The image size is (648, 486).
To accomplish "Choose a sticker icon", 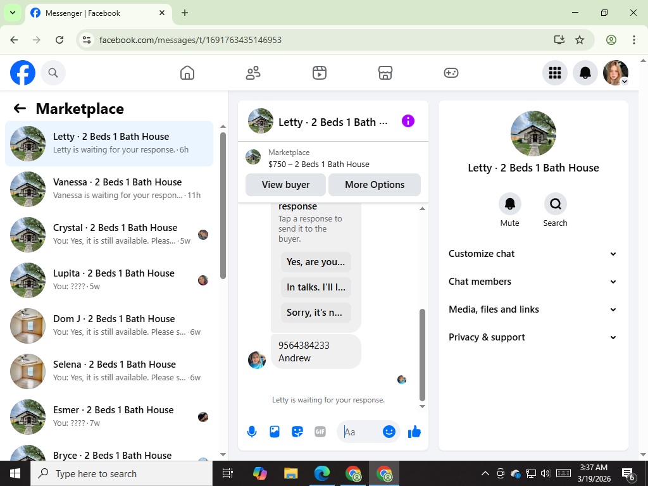I will click(297, 432).
